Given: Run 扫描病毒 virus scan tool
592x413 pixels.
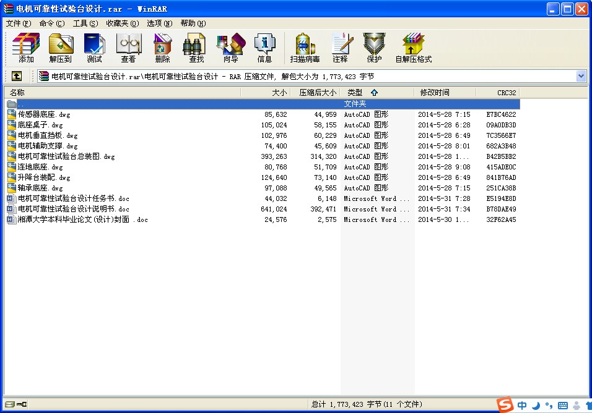Looking at the screenshot, I should [x=305, y=48].
